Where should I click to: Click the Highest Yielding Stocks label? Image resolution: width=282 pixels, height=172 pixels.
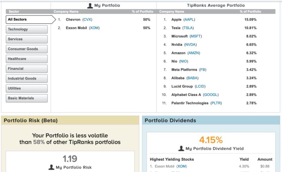[172, 159]
